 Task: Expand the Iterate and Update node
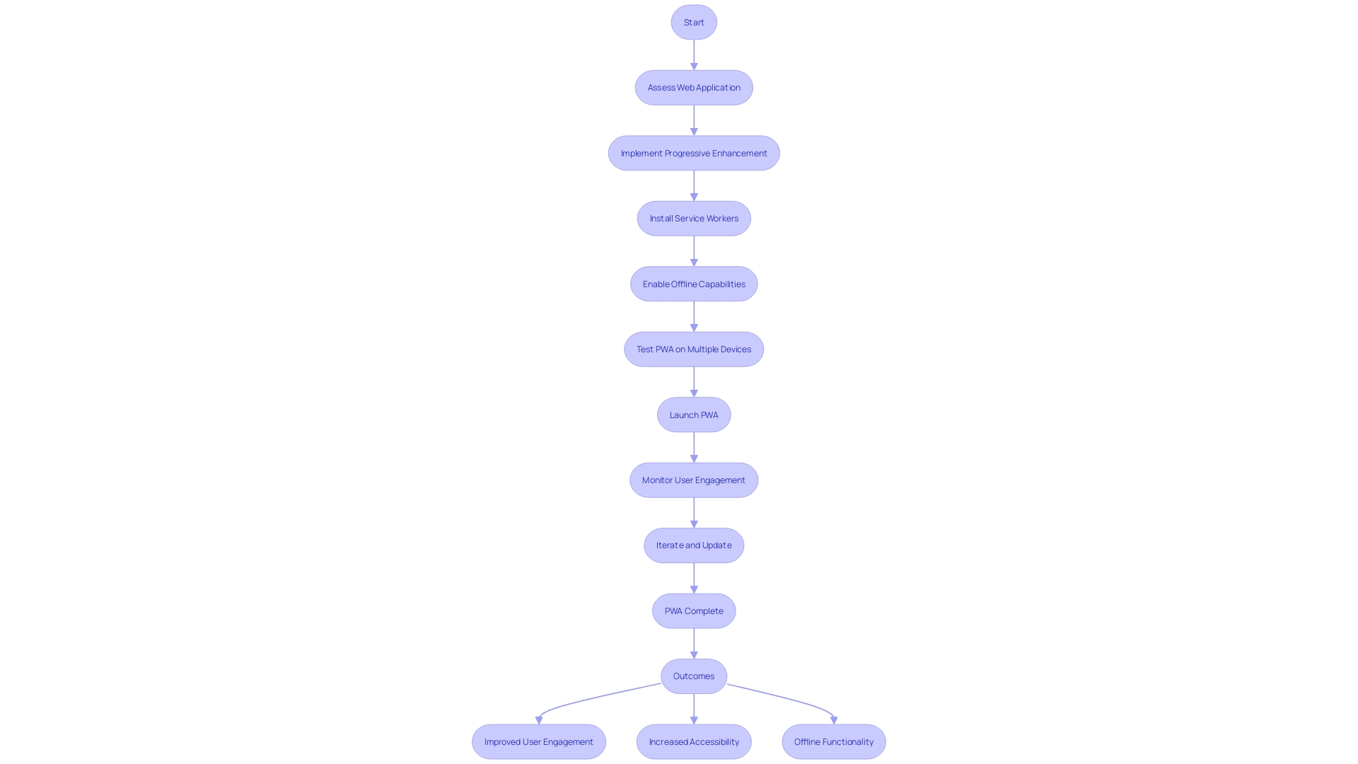(694, 545)
